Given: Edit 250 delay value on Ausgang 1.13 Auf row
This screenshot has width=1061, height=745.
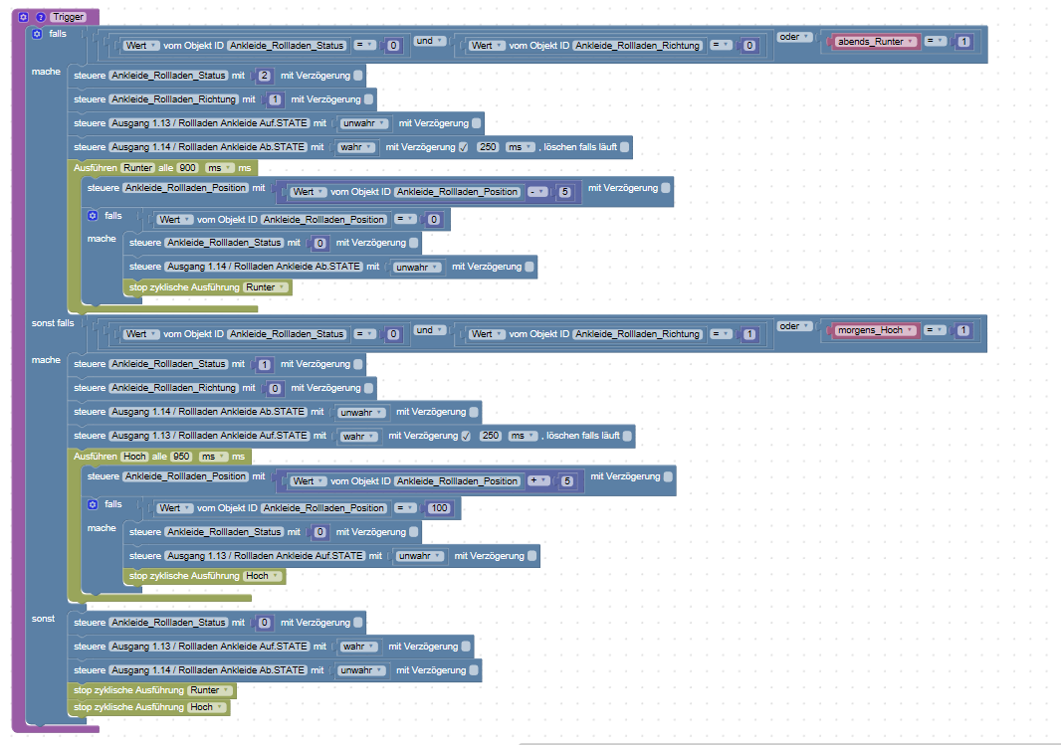Looking at the screenshot, I should pos(490,436).
